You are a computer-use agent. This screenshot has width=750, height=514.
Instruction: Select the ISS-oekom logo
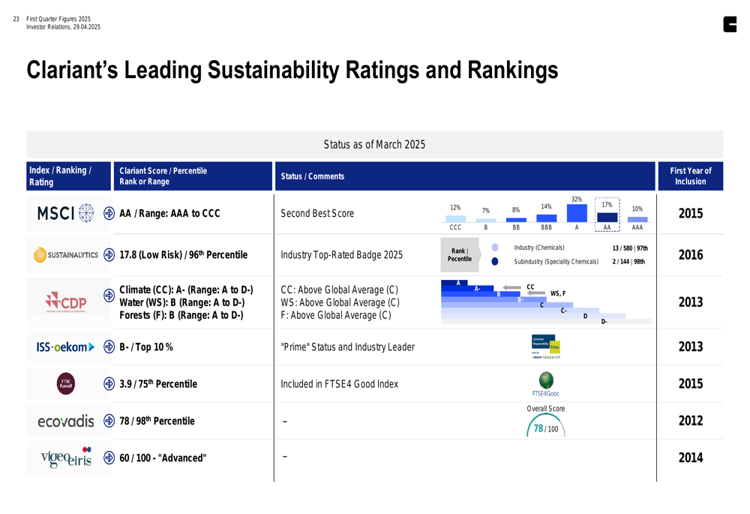(x=65, y=347)
